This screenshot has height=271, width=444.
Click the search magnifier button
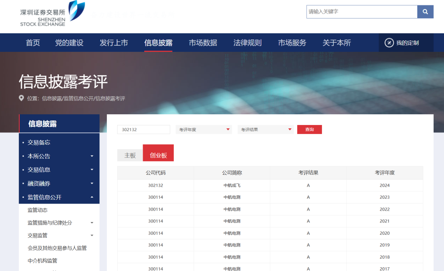[x=425, y=12]
